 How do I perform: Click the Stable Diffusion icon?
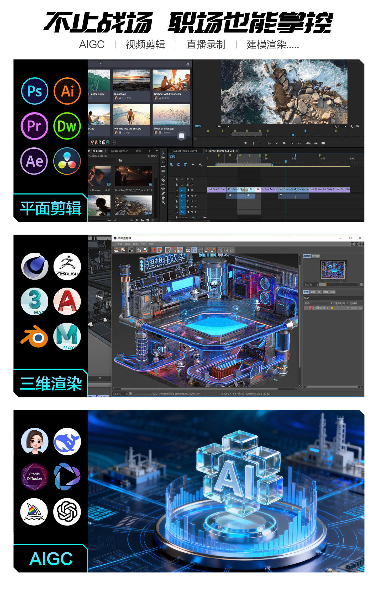tap(34, 477)
